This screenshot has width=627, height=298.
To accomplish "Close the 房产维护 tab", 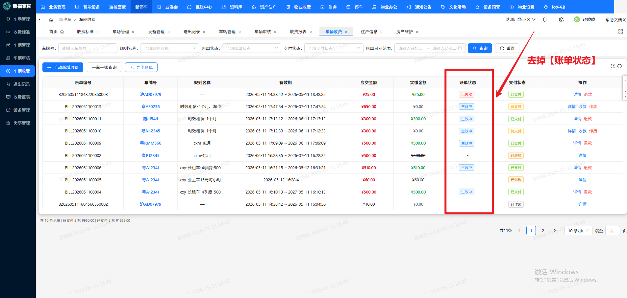I will 417,32.
